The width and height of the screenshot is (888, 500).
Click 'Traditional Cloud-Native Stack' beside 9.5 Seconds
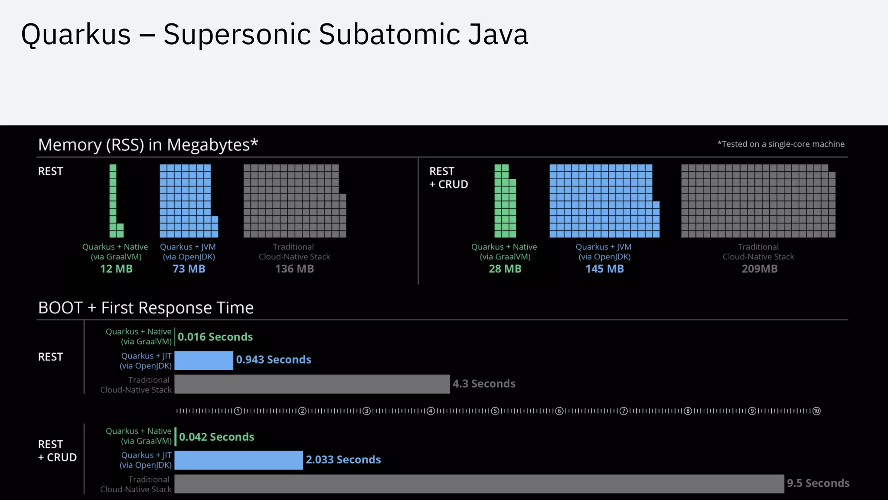[x=136, y=484]
